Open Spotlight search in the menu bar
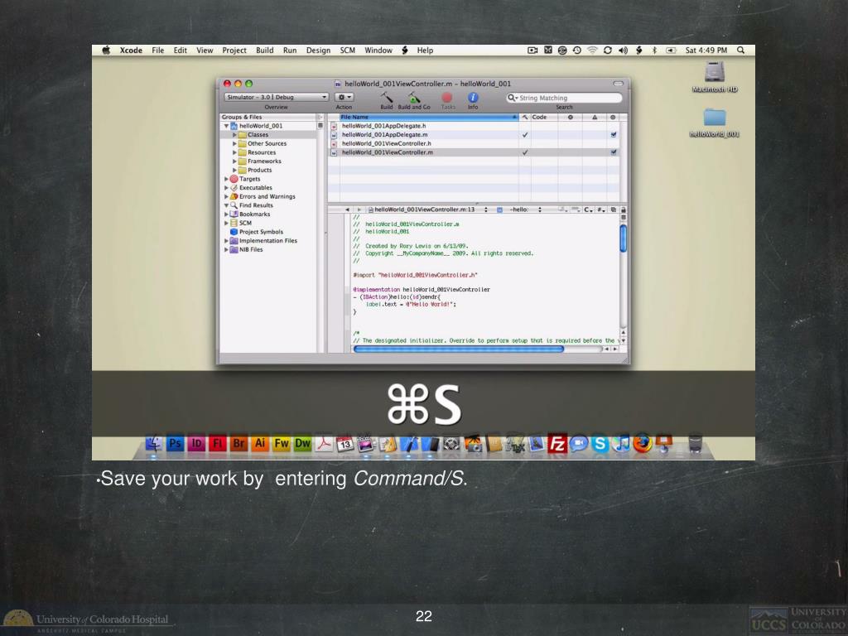The image size is (848, 636). pos(741,51)
